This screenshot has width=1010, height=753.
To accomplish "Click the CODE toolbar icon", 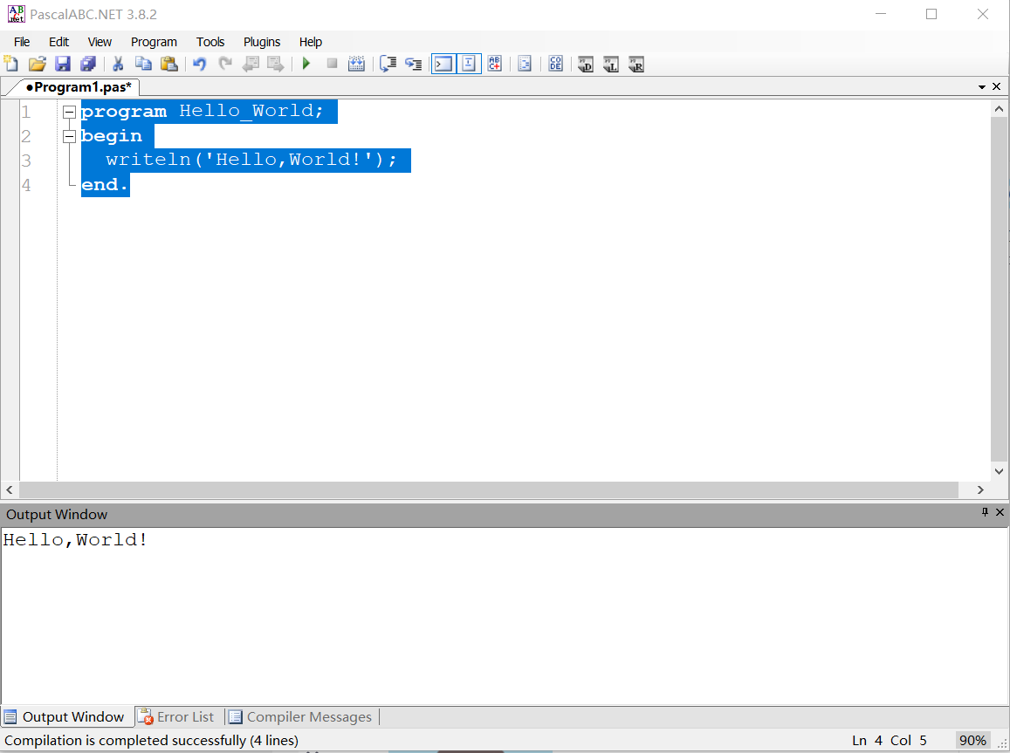I will coord(556,64).
